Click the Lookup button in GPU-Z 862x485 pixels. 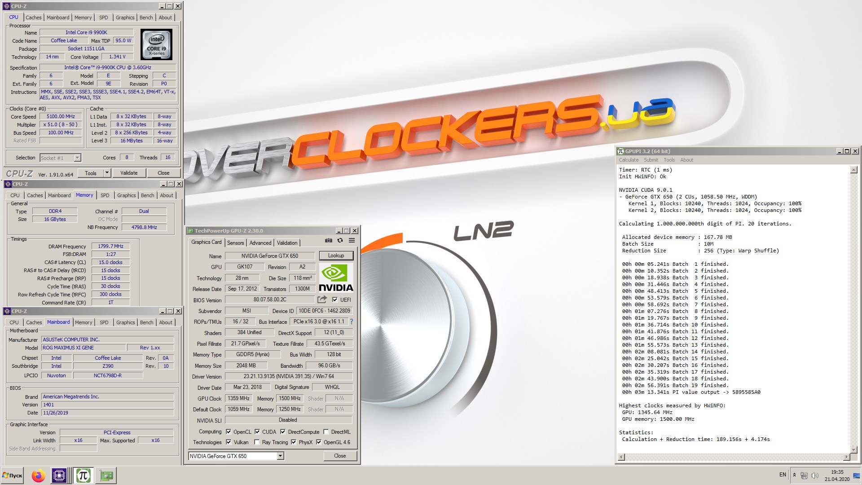pyautogui.click(x=336, y=256)
